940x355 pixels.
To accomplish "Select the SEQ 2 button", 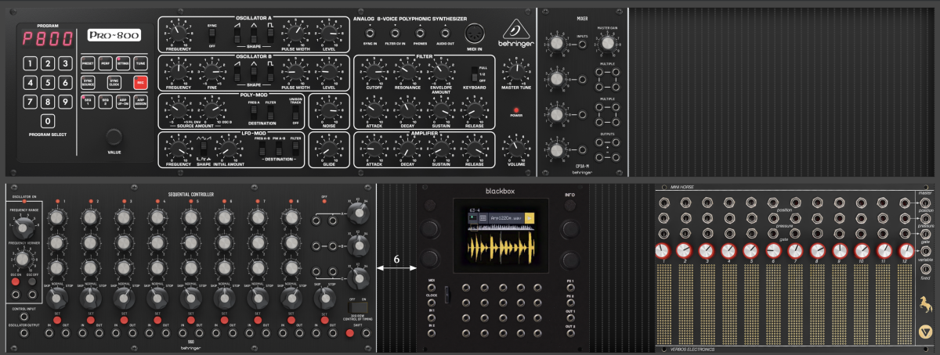I will click(x=106, y=102).
